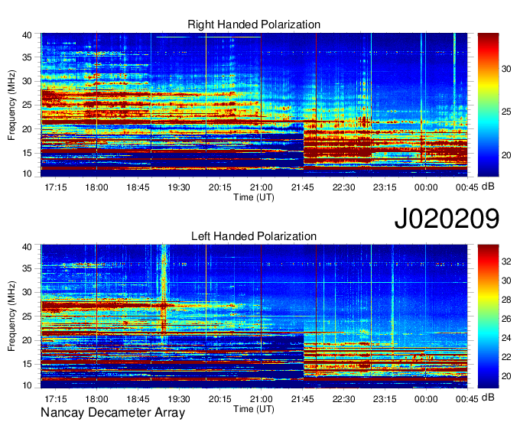Screen dimensions: 520x422
Task: Click the 18:00 tick label in top plot
Action: (x=96, y=187)
